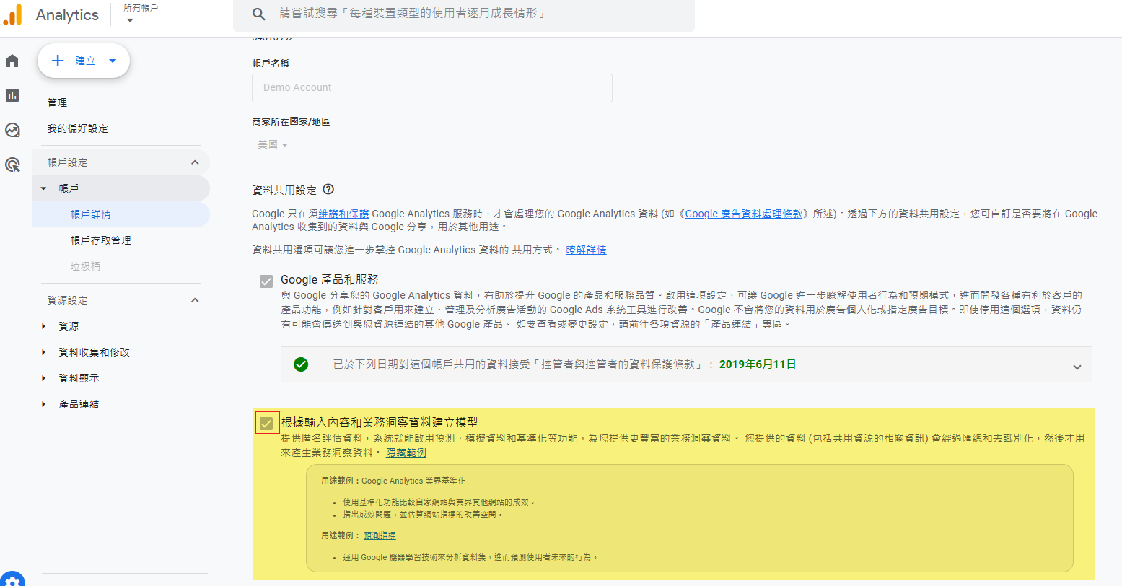Screen dimensions: 1122x586
Task: Click the green check status icon
Action: tap(301, 364)
